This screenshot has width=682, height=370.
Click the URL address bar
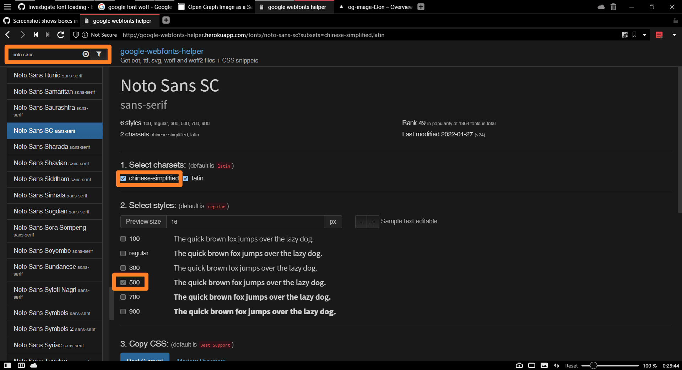(x=369, y=35)
